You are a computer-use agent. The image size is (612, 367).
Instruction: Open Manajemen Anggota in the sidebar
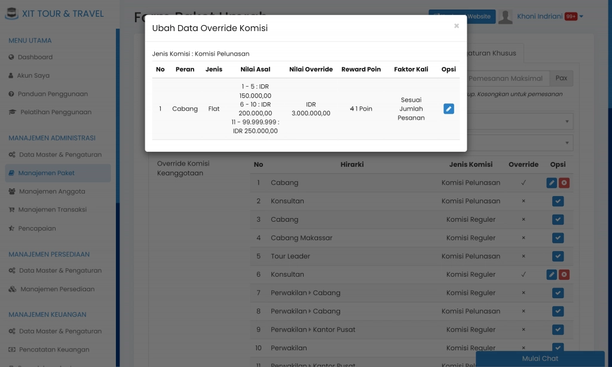click(x=51, y=192)
